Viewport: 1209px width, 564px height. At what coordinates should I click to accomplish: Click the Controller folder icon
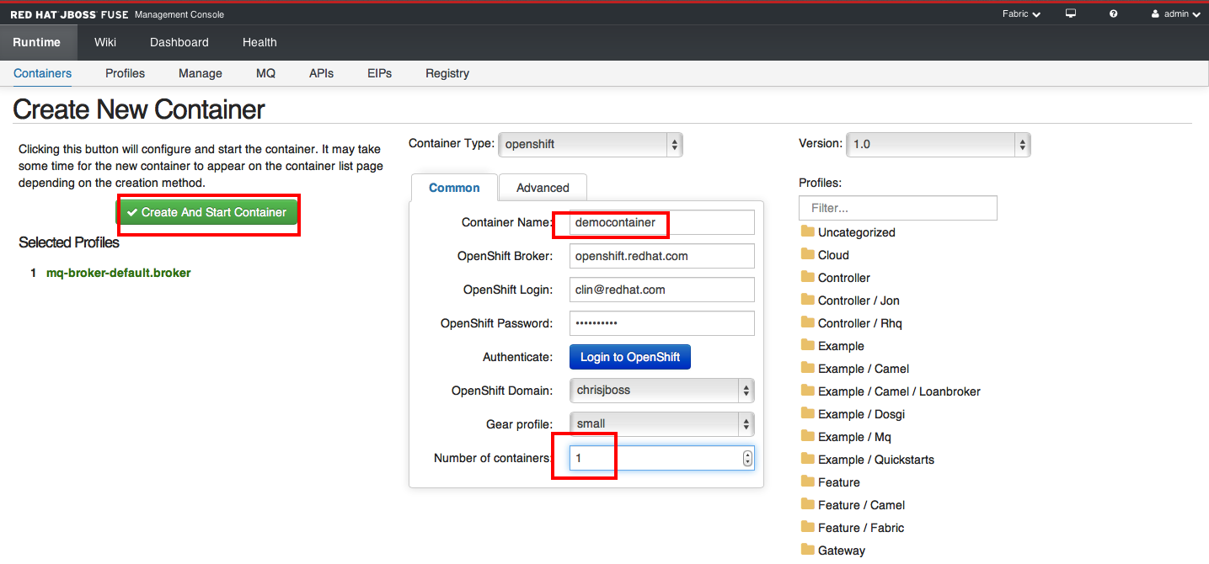(x=808, y=277)
